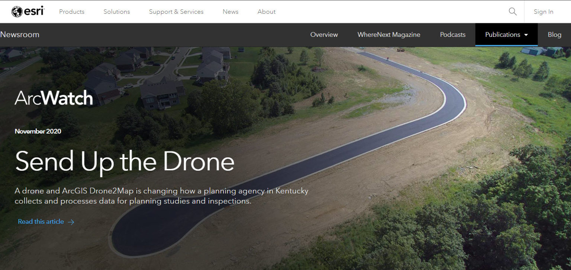
Task: Go to the News section
Action: (x=230, y=12)
